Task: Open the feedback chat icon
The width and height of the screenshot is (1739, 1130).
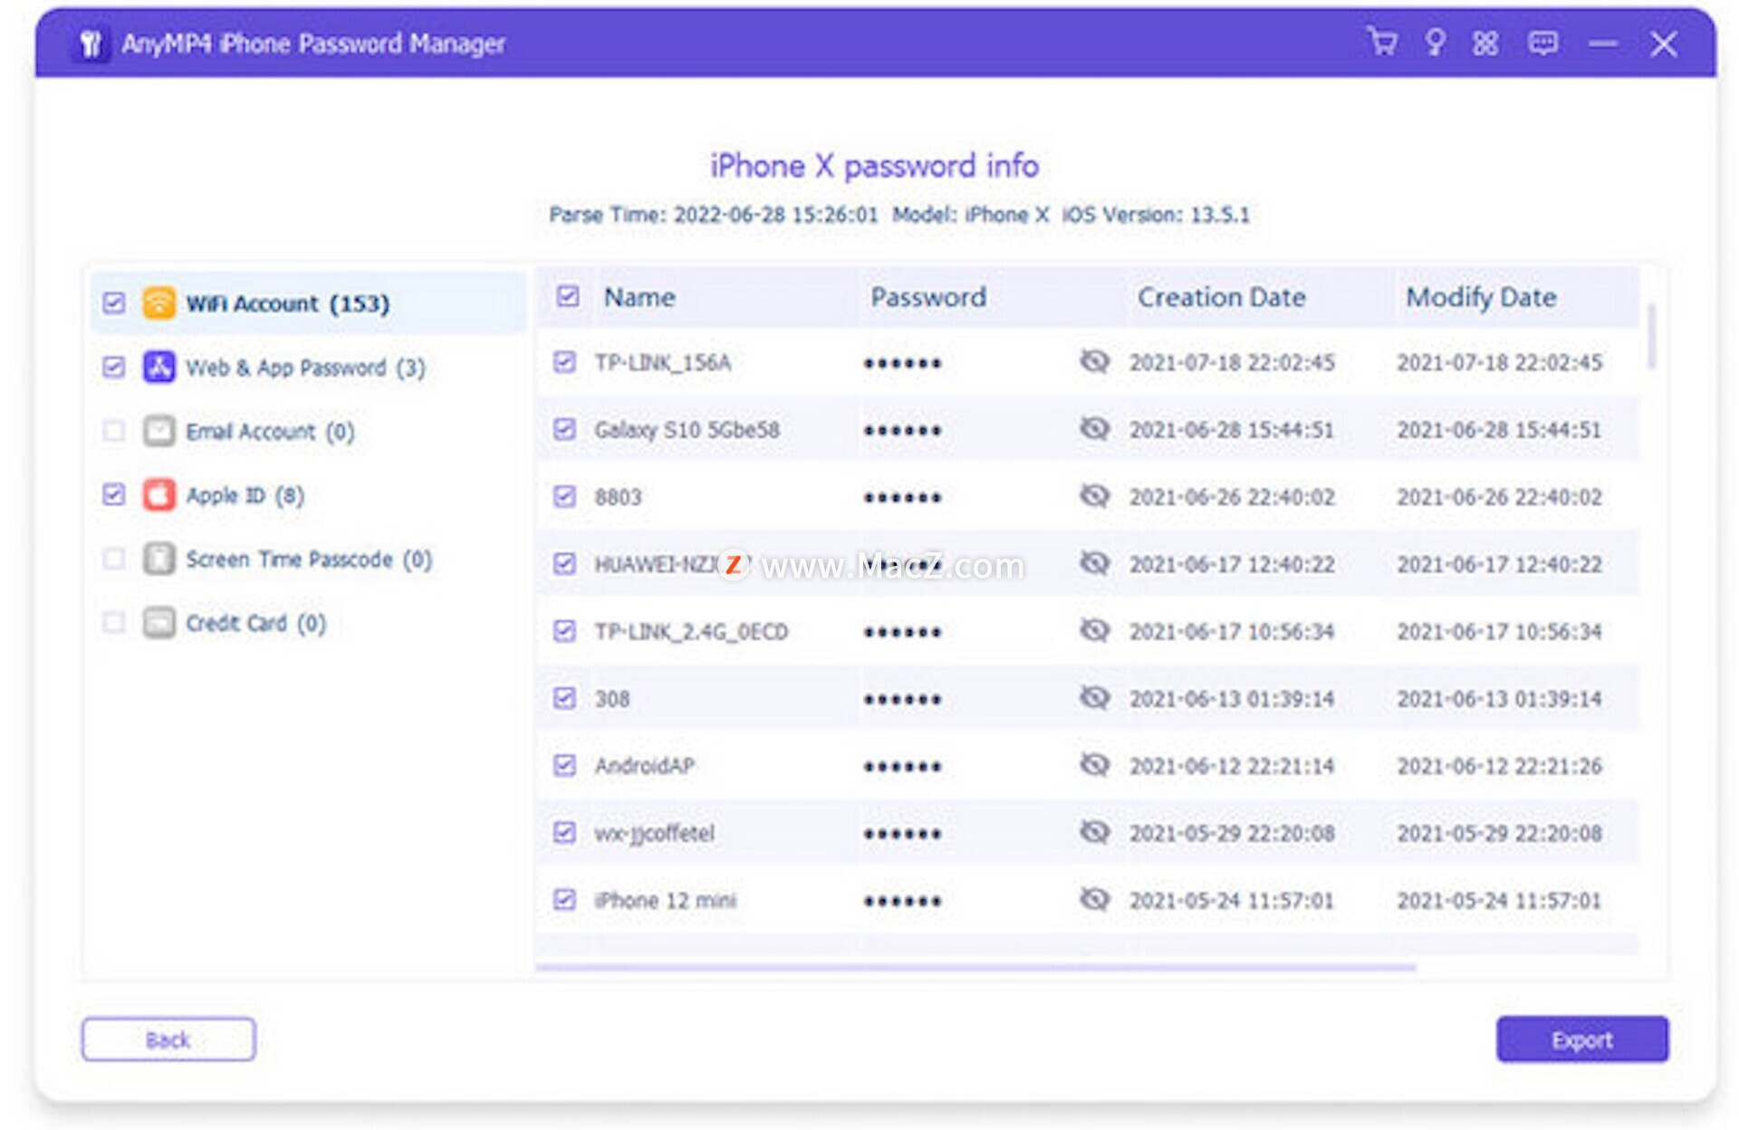Action: coord(1542,43)
